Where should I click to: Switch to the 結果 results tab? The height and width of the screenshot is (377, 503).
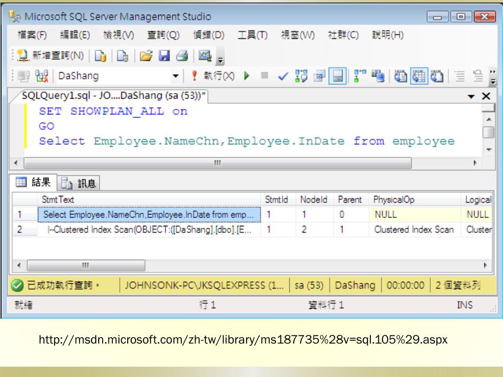[33, 182]
